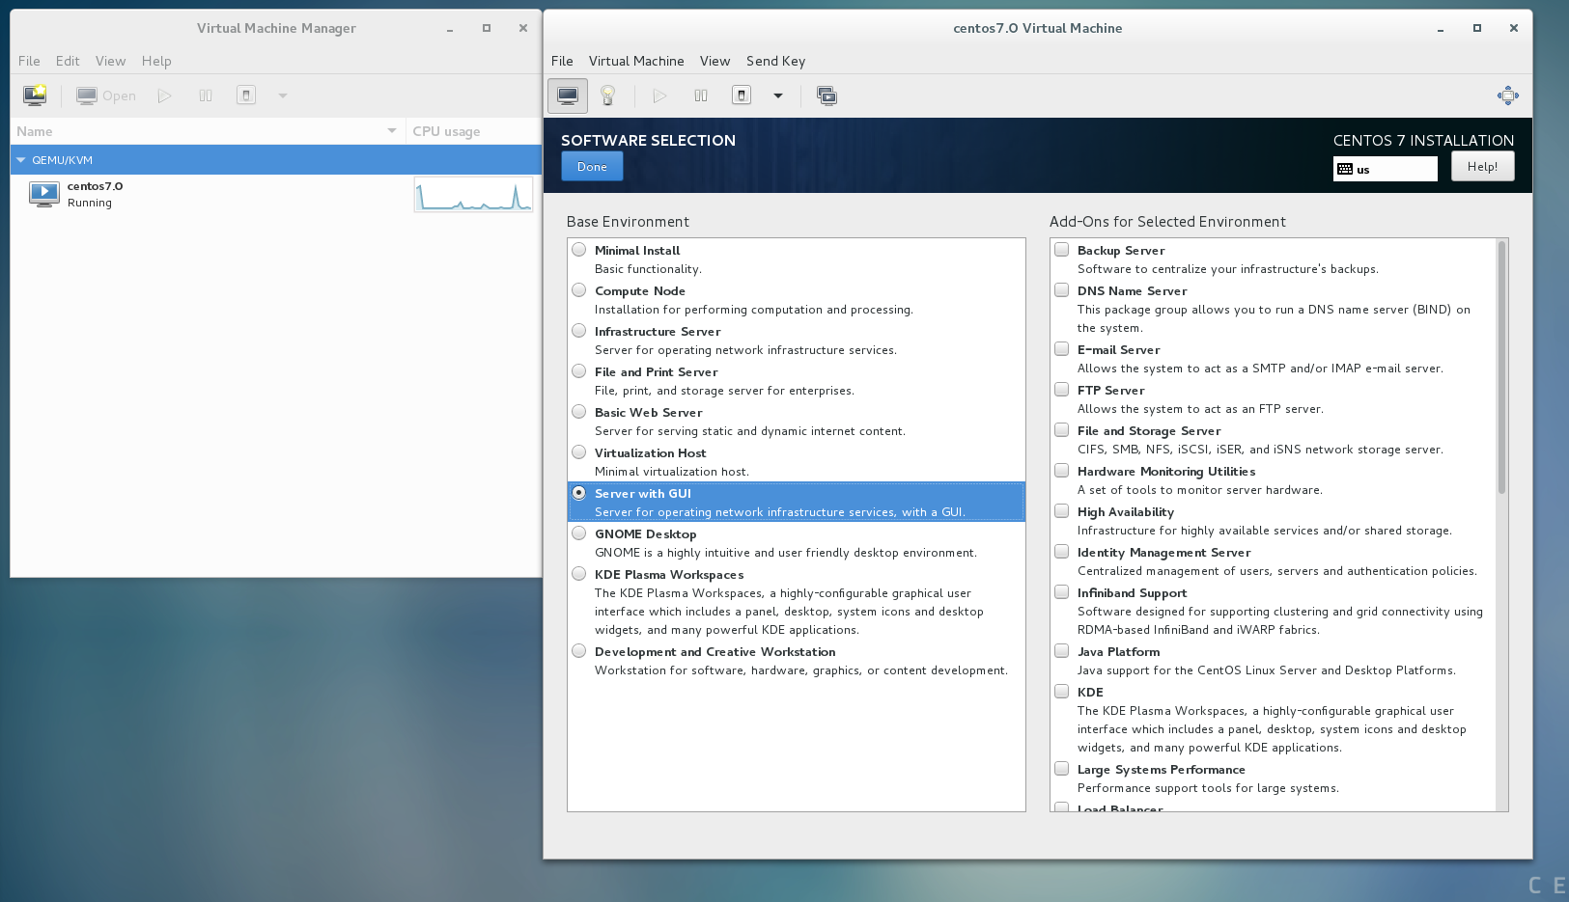The width and height of the screenshot is (1569, 902).
Task: Select the Minimal Install radio button
Action: [x=579, y=250]
